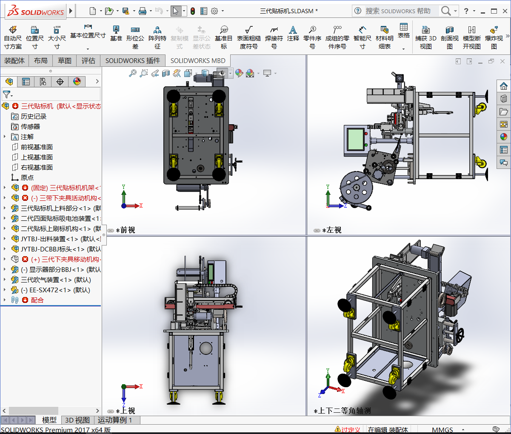Click the Print icon in title toolbar
Viewport: 511px width, 434px height.
143,11
